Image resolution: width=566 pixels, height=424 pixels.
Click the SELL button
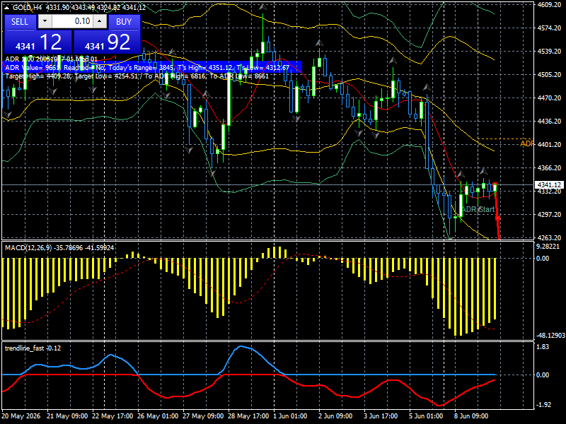20,22
